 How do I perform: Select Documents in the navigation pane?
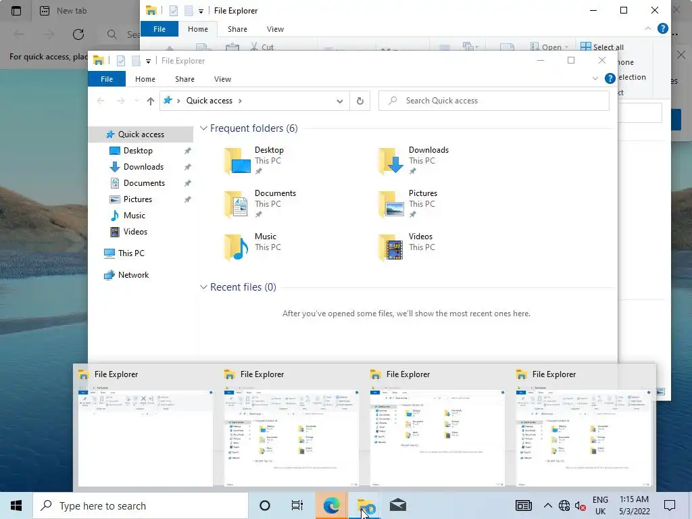point(144,183)
